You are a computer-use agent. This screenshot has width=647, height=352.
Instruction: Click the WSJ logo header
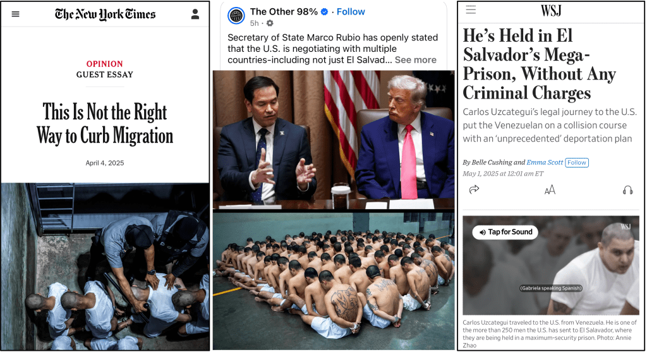551,10
